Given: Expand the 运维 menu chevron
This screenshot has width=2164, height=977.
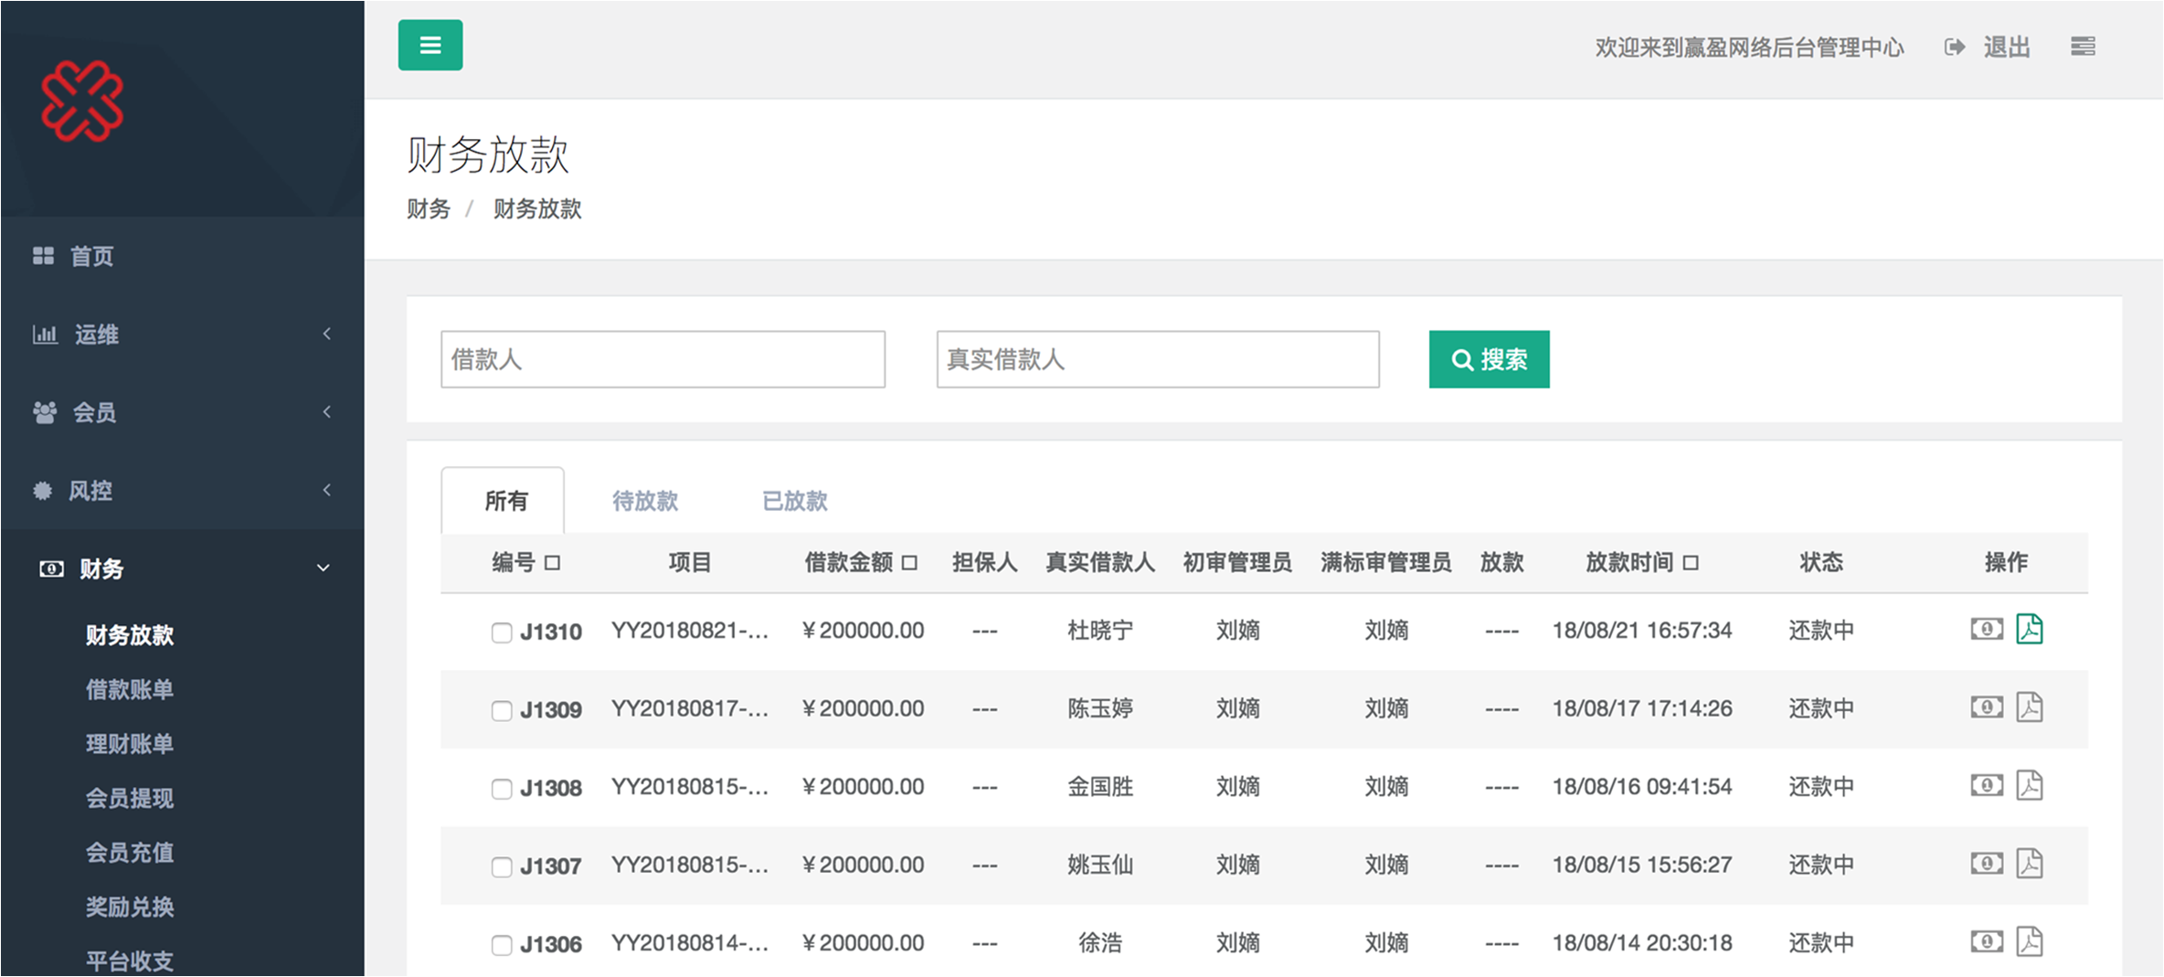Looking at the screenshot, I should pos(327,334).
